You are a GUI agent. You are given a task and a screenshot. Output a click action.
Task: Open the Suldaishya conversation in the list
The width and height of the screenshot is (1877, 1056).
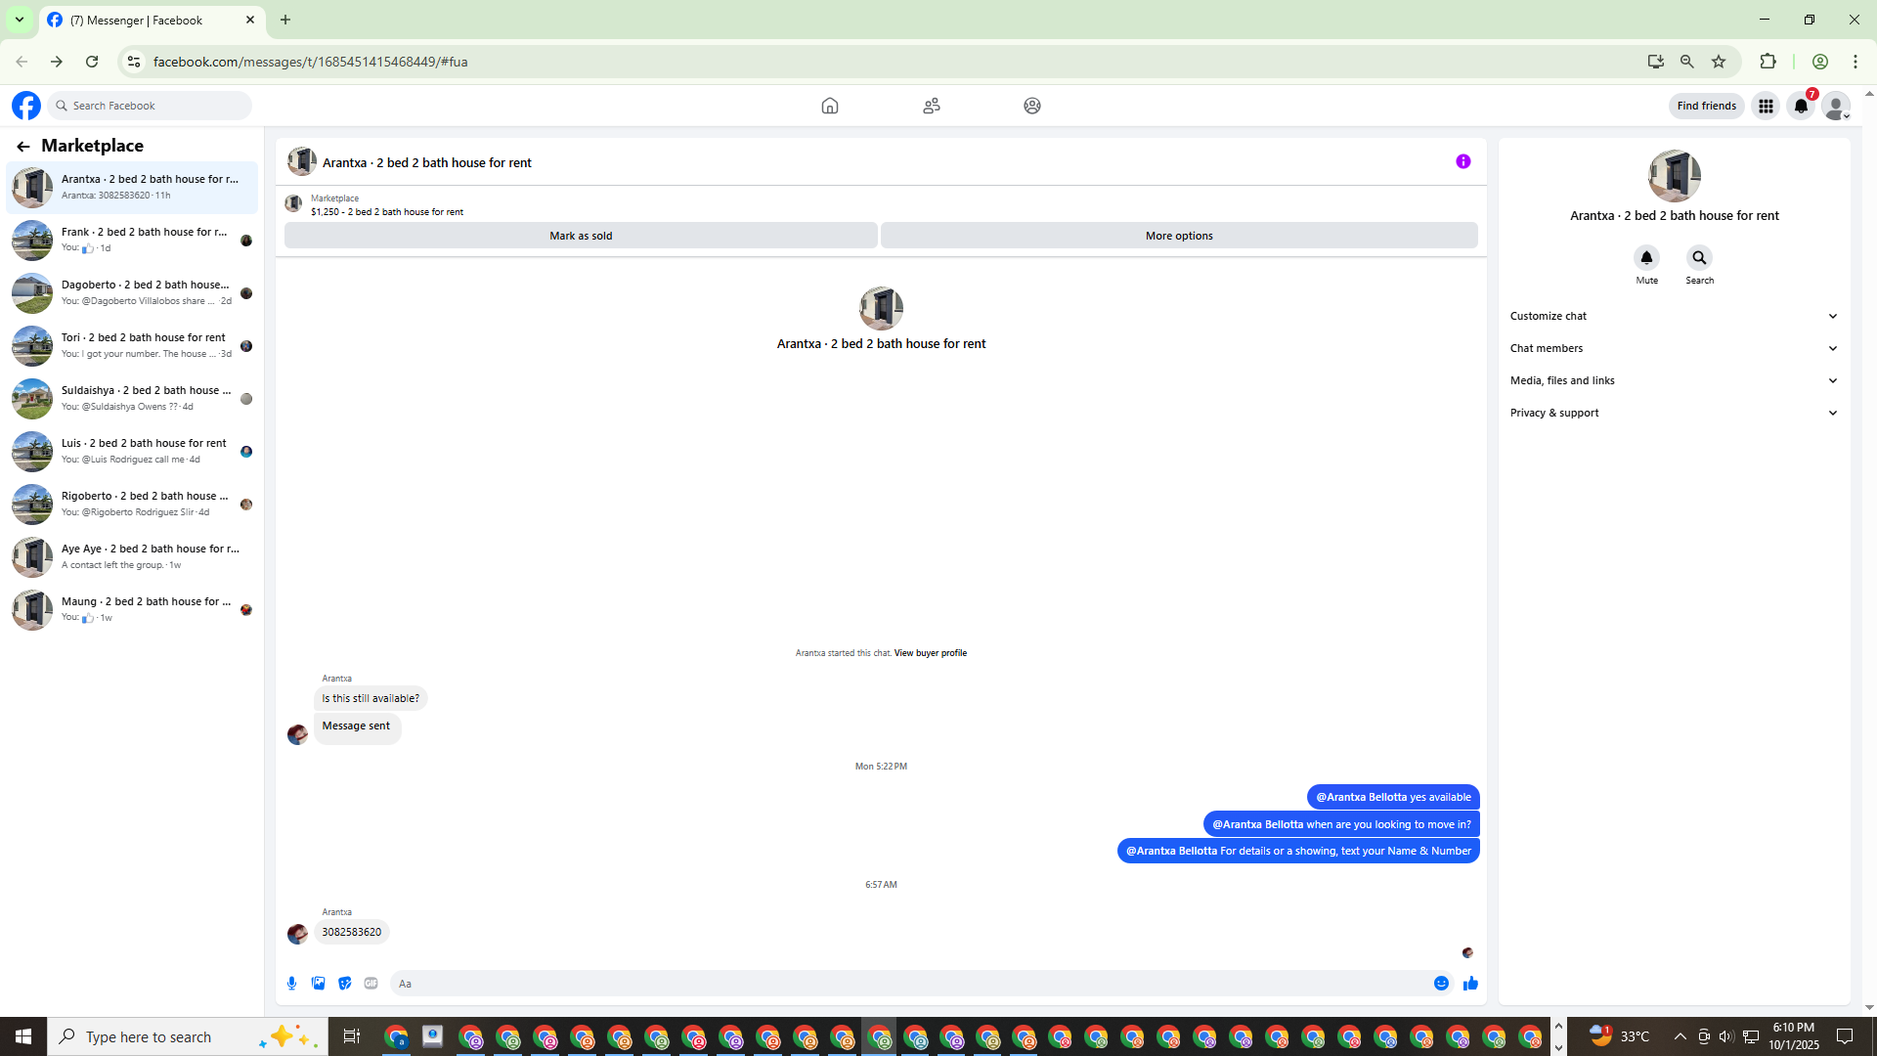coord(132,398)
